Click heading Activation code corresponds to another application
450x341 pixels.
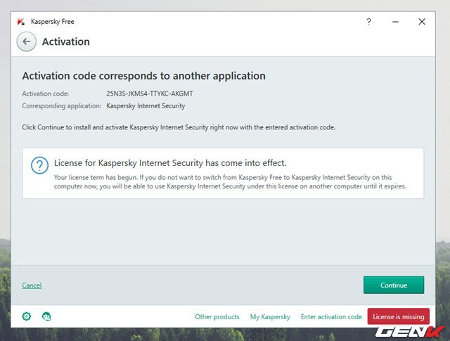(143, 76)
